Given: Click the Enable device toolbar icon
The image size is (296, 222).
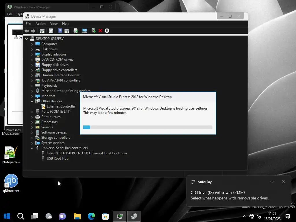Looking at the screenshot, I should (94, 31).
